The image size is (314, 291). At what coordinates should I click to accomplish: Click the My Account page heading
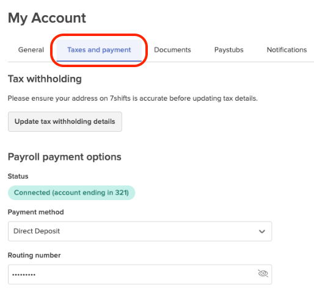(x=47, y=18)
